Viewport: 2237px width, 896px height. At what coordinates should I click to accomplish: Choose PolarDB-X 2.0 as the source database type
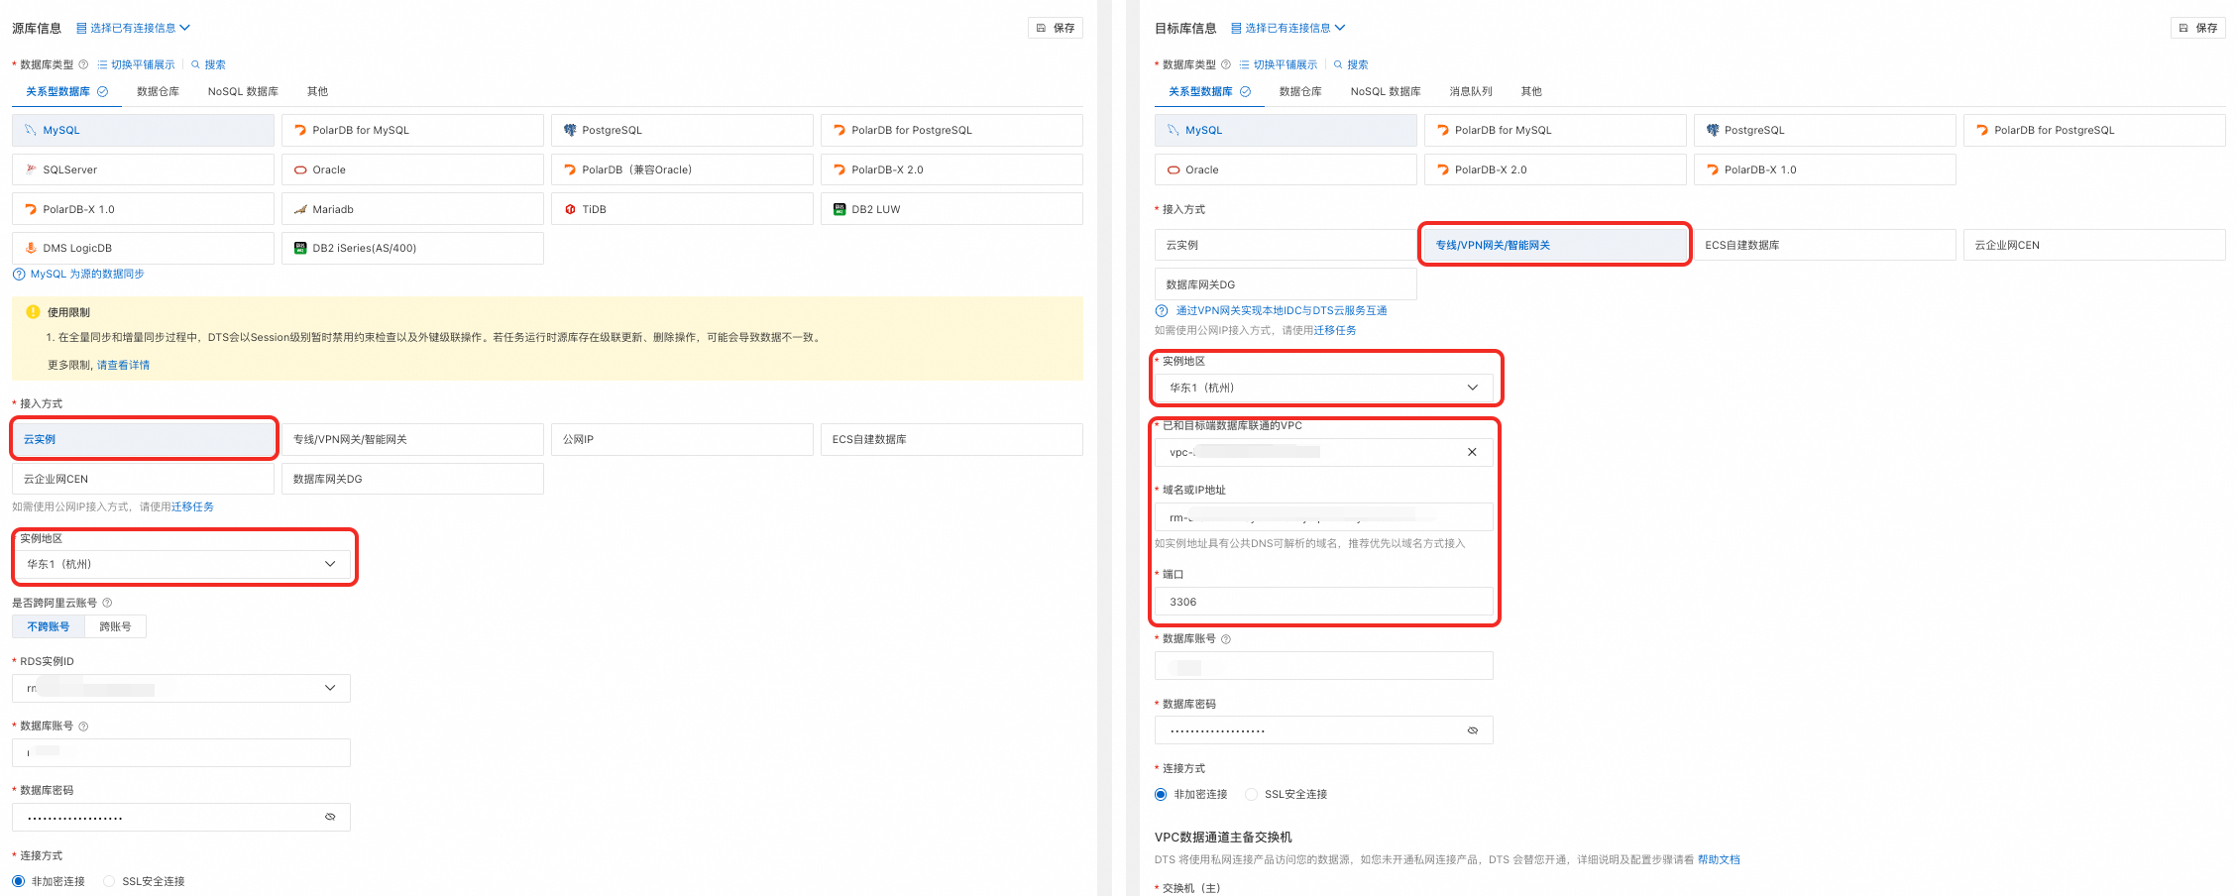951,169
